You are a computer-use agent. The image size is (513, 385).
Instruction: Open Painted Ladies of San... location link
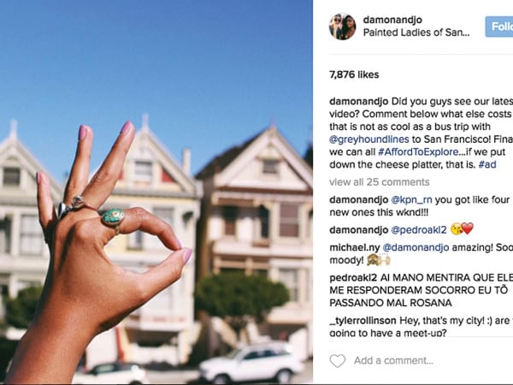pos(416,33)
